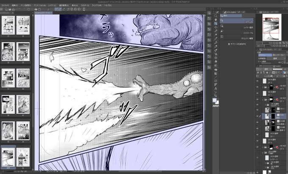Select the Decoration tool
288x174 pixels.
point(216,58)
